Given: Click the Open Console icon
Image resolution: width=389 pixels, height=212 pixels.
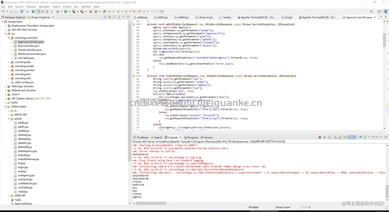Looking at the screenshot, I should click(373, 137).
